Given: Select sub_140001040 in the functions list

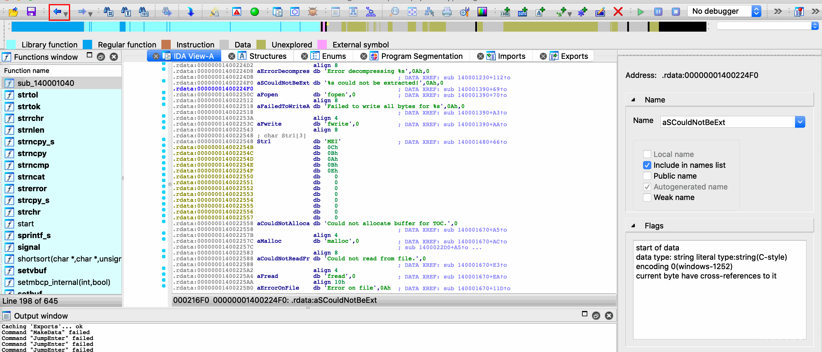Looking at the screenshot, I should click(x=62, y=83).
